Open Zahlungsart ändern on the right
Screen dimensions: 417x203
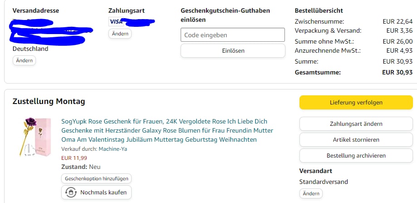[356, 124]
